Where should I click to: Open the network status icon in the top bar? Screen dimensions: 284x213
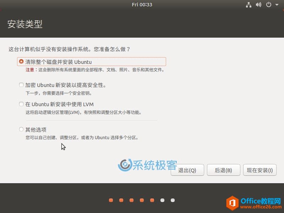(248, 5)
